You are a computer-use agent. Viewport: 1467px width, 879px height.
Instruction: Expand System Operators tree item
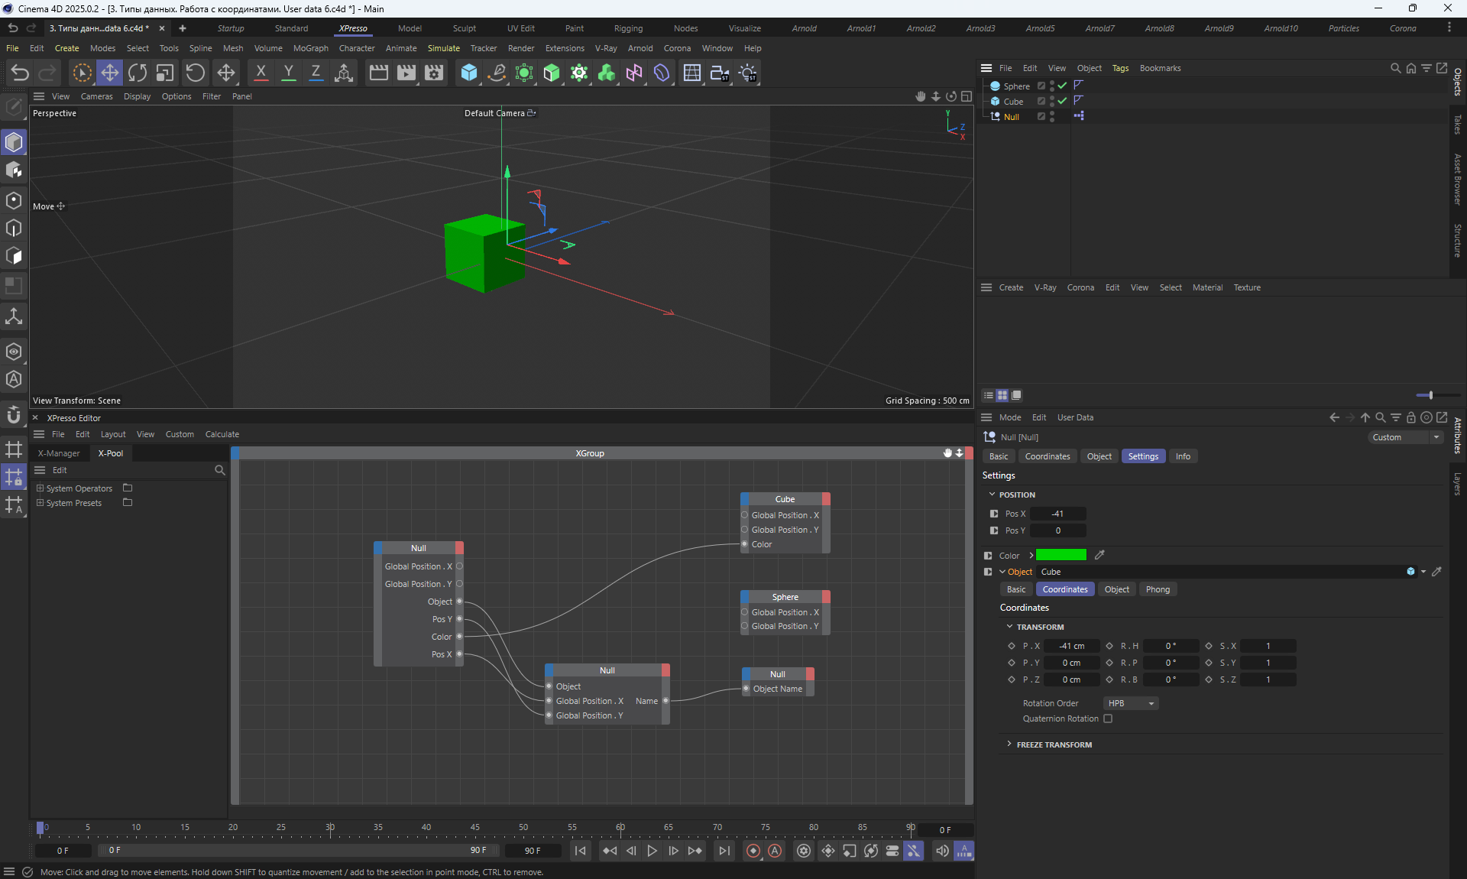40,488
